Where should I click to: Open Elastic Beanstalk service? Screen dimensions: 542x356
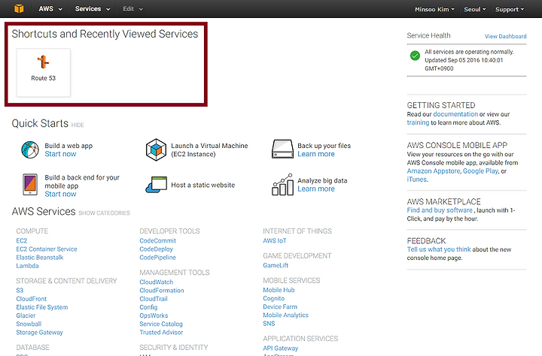click(x=39, y=258)
